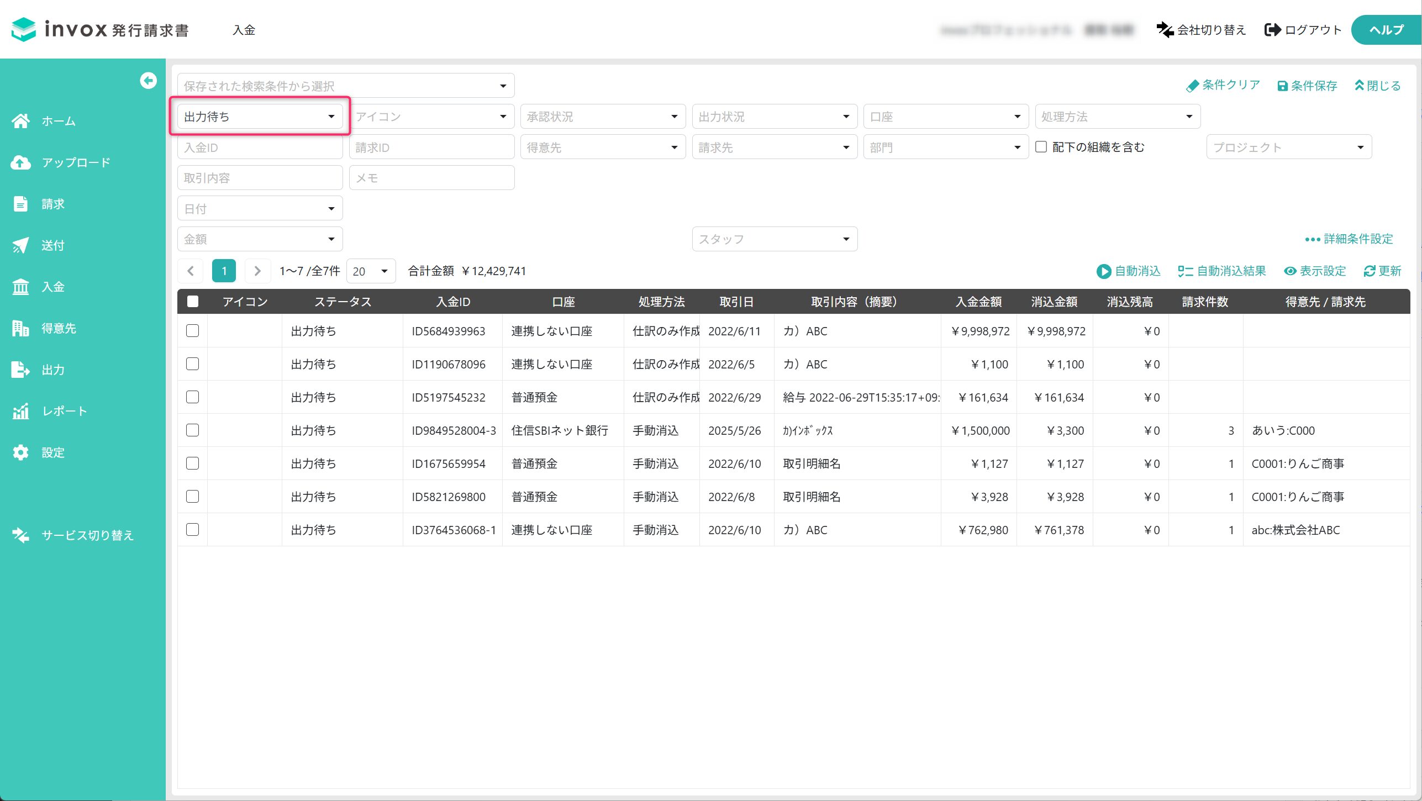Run 自動消込 play icon
Screen dimensions: 1422x801
[1104, 271]
